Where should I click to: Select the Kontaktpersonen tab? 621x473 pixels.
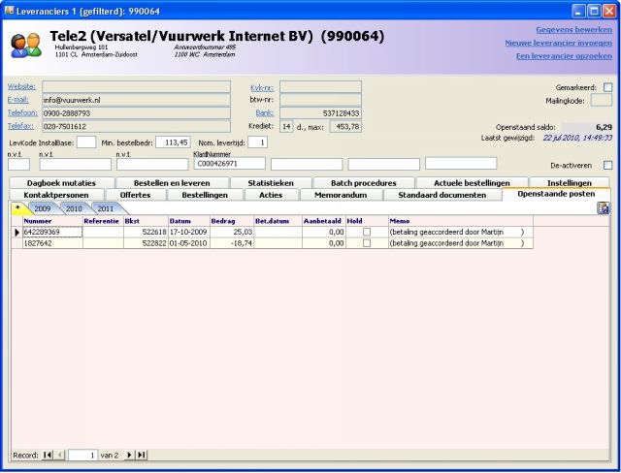click(x=55, y=195)
